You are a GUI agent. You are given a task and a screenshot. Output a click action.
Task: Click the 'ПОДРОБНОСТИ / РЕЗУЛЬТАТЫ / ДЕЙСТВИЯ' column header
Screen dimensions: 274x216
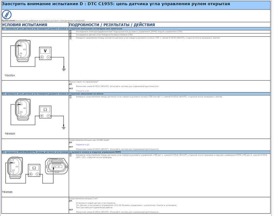112,25
